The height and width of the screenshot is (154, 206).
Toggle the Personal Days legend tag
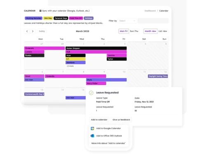pos(61,18)
